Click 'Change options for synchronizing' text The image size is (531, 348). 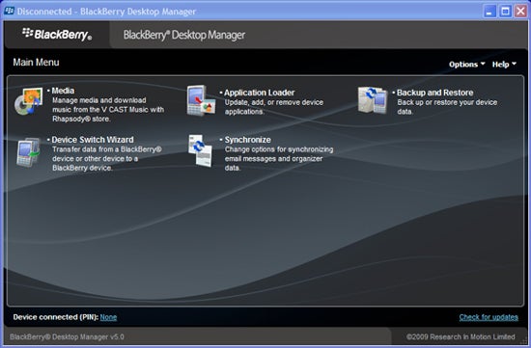pyautogui.click(x=279, y=149)
